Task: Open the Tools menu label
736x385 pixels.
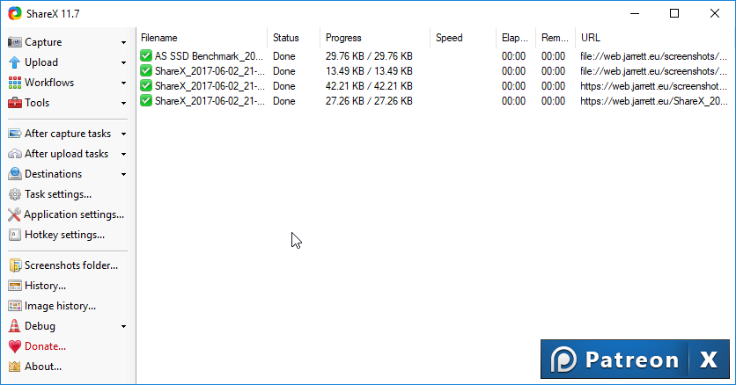Action: point(37,103)
